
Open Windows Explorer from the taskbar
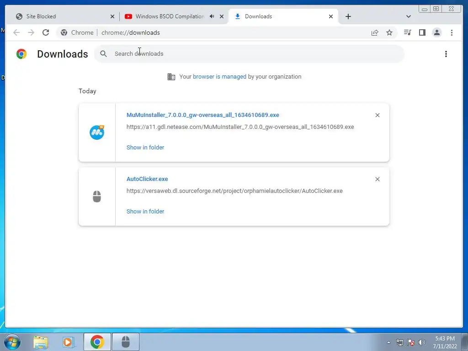click(41, 342)
